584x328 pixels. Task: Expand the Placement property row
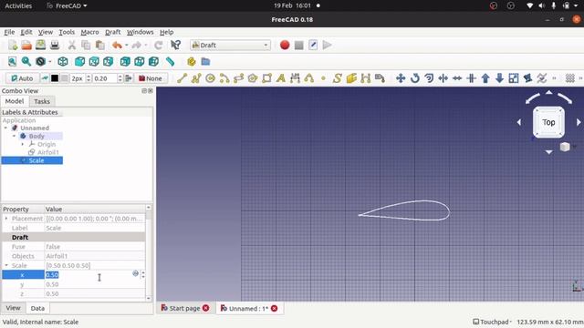pyautogui.click(x=6, y=219)
